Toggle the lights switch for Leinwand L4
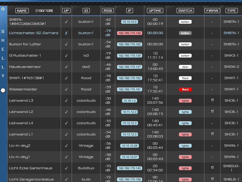Image resolution: width=242 pixels, height=182 pixels. (x=185, y=123)
